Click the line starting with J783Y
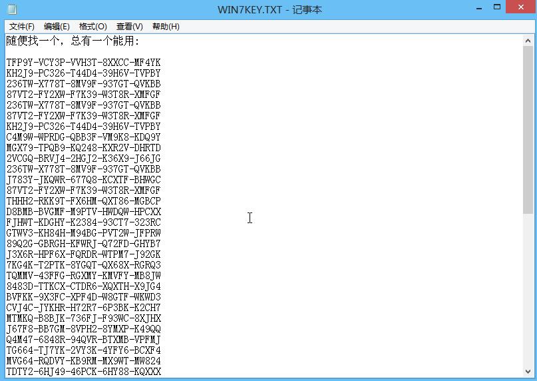 [84, 180]
